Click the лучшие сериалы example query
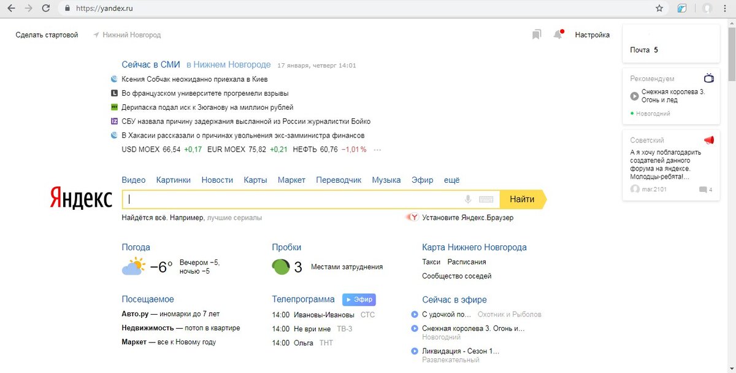Viewport: 736px width, 373px height. pyautogui.click(x=234, y=218)
